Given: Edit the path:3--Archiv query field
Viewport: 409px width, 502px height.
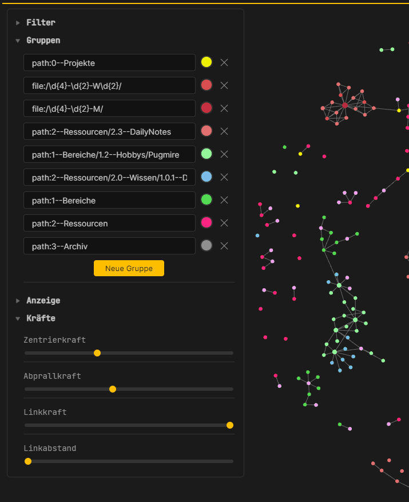Looking at the screenshot, I should (109, 246).
